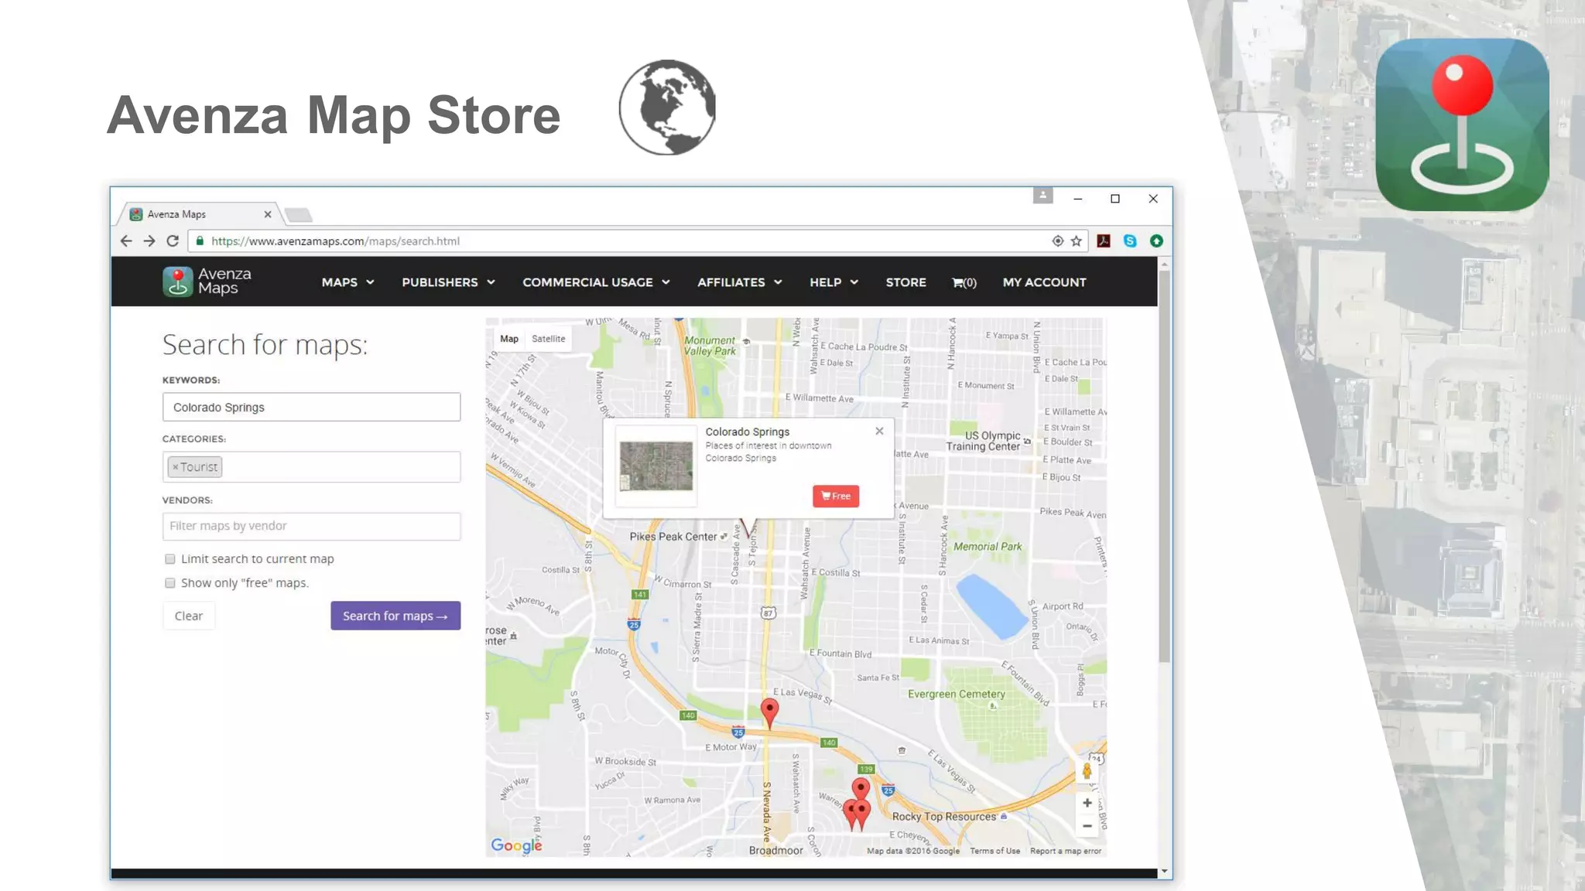Click the Clear button

[x=189, y=616]
